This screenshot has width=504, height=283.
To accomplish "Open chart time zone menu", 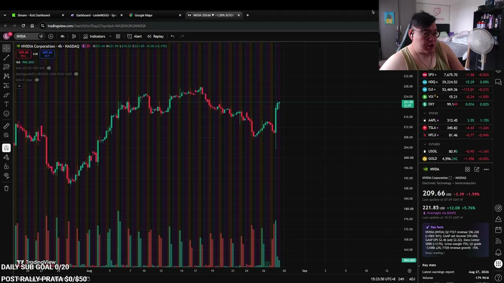I will [x=383, y=279].
